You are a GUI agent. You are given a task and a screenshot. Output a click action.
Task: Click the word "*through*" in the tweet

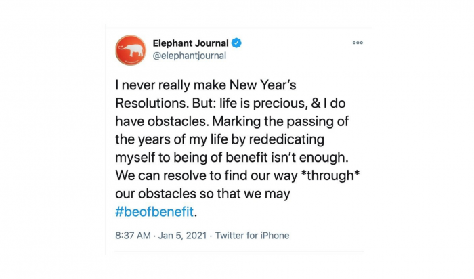pos(331,175)
